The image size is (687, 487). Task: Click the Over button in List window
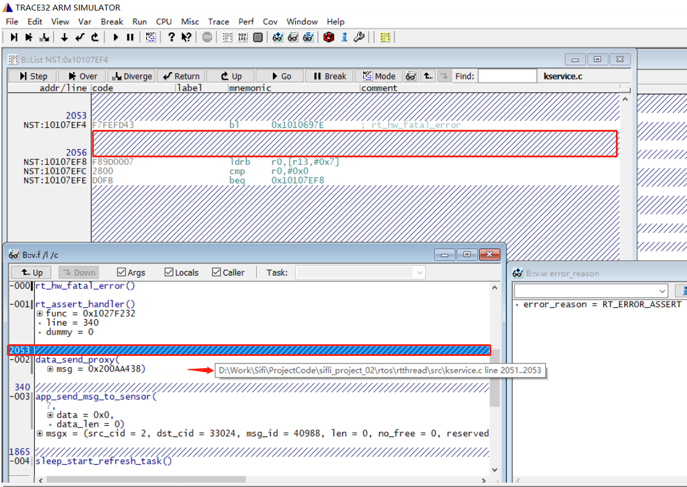pyautogui.click(x=82, y=76)
